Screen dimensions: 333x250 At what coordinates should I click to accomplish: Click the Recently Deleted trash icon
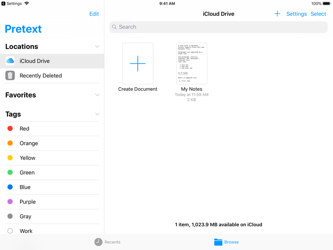coord(10,75)
